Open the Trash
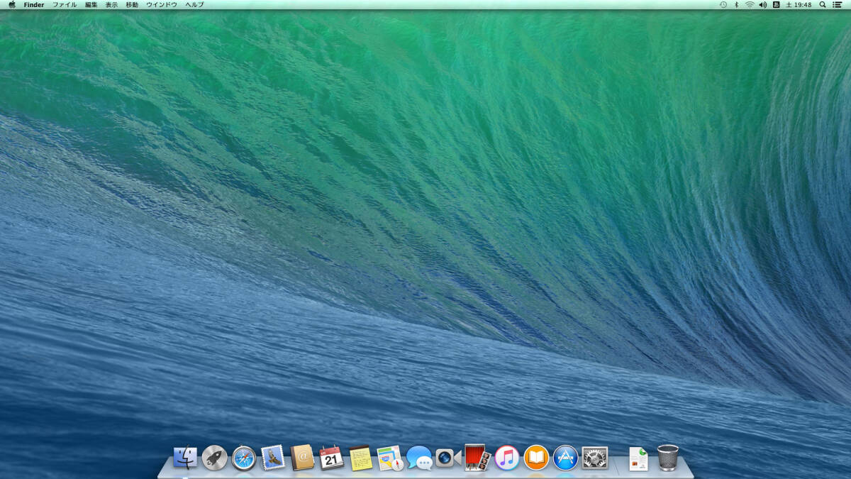 pos(668,458)
